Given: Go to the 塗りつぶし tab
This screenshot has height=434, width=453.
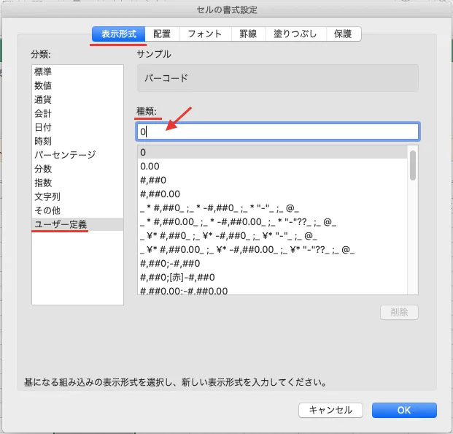Looking at the screenshot, I should pos(296,34).
